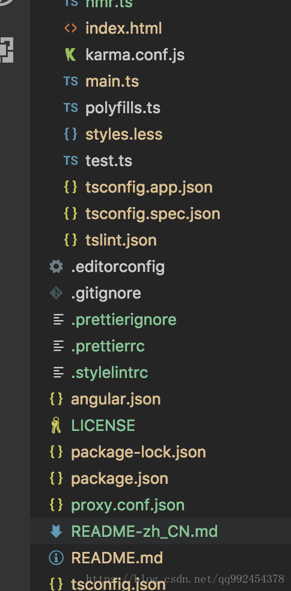This screenshot has width=291, height=591.
Task: Click the braces icon beside styles.less
Action: tap(71, 134)
